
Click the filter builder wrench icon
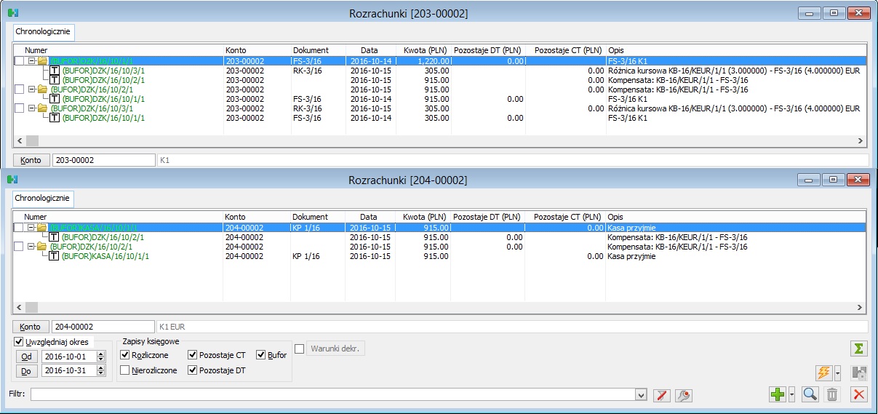click(683, 395)
